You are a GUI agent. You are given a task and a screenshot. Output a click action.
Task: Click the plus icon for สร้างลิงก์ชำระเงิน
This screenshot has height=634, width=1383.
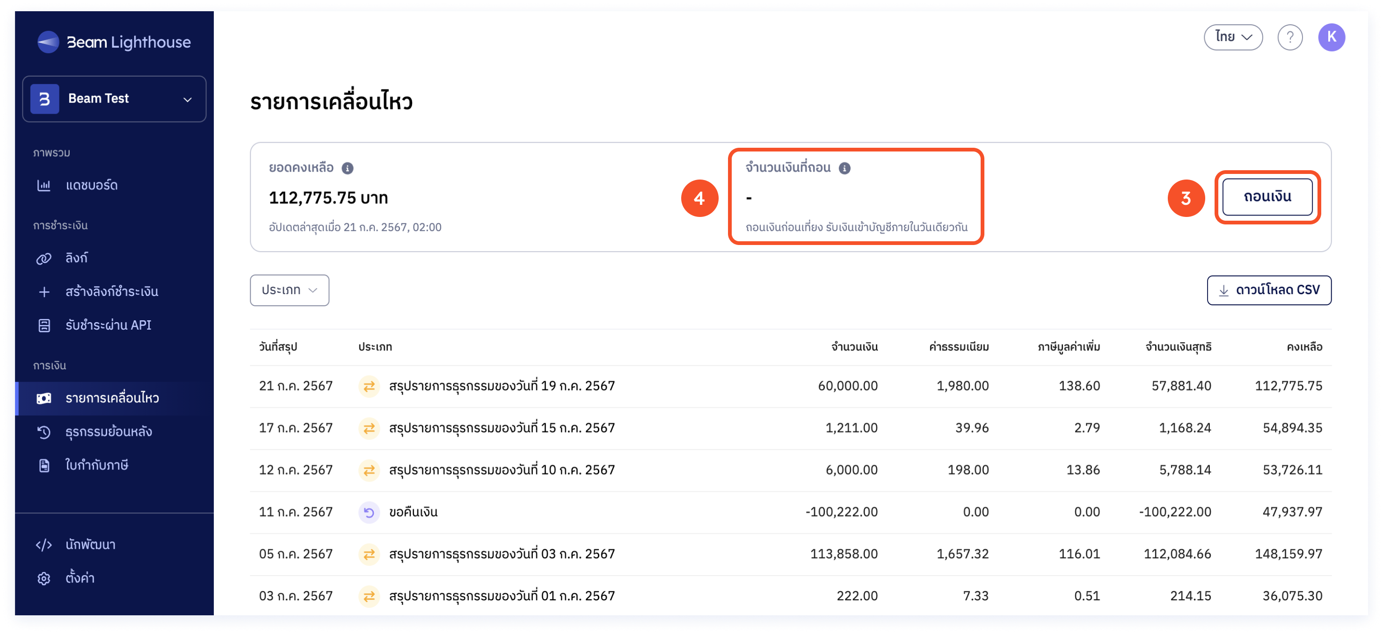44,291
